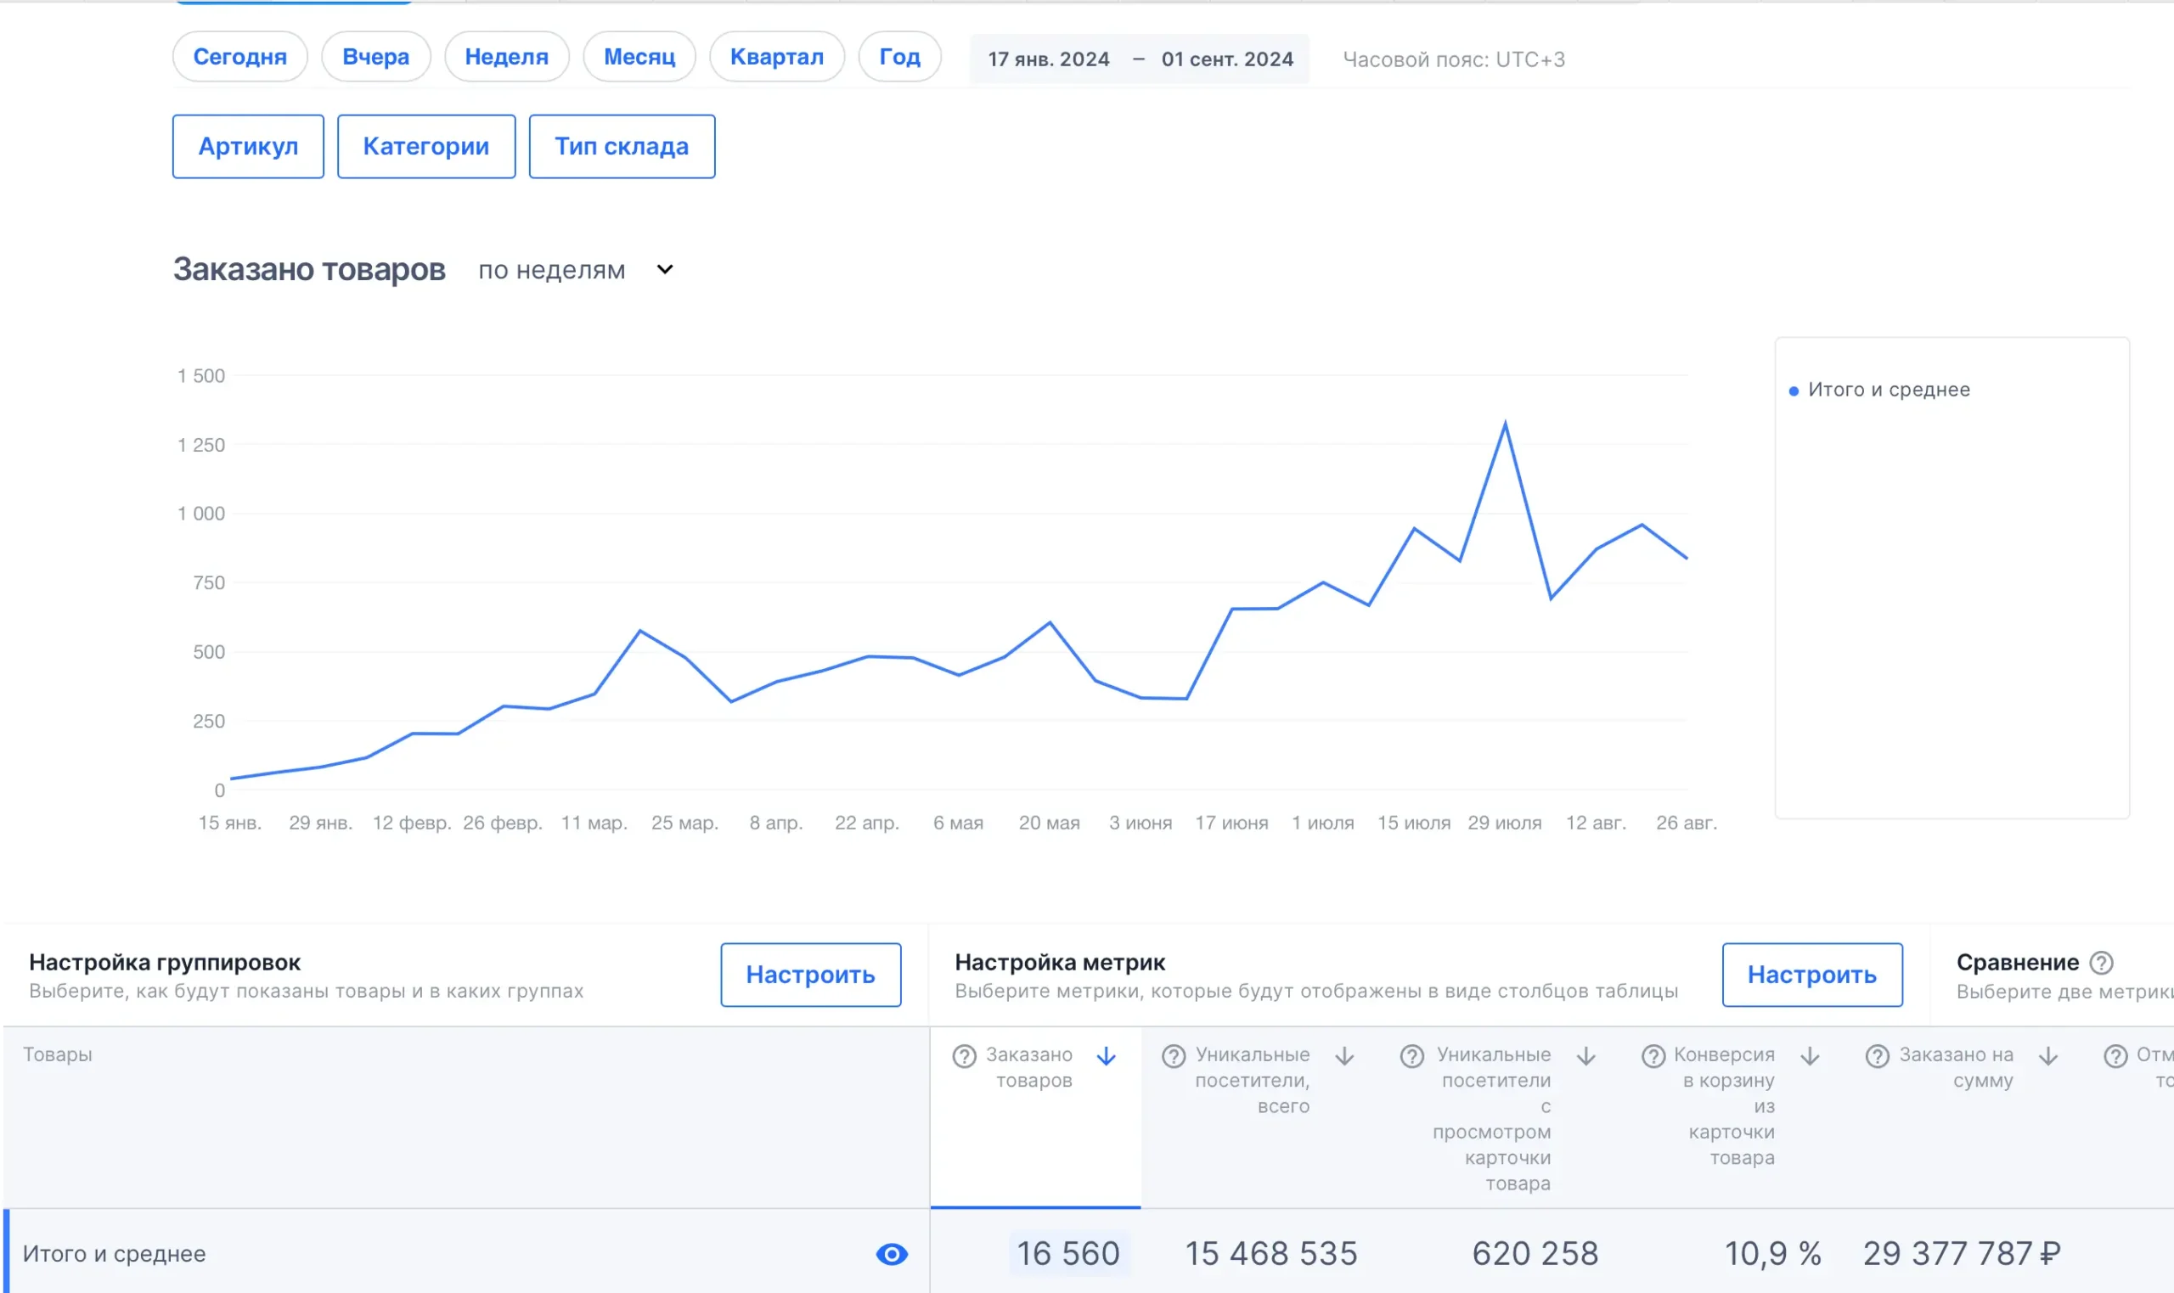Toggle eye icon in Итого и среднее row
This screenshot has height=1293, width=2174.
(892, 1254)
